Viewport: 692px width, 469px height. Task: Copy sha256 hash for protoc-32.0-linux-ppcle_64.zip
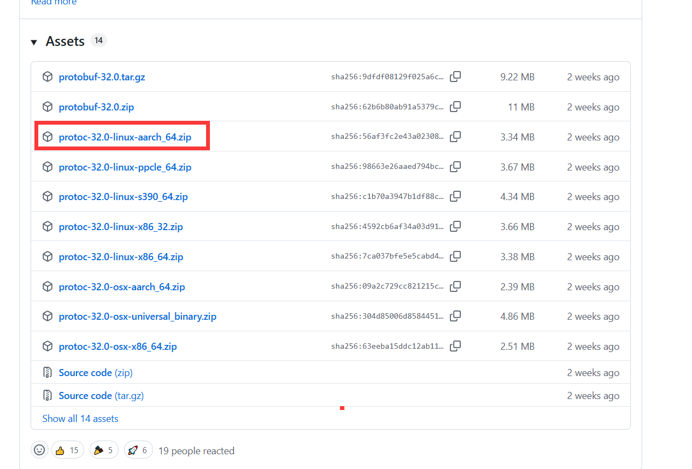tap(455, 167)
